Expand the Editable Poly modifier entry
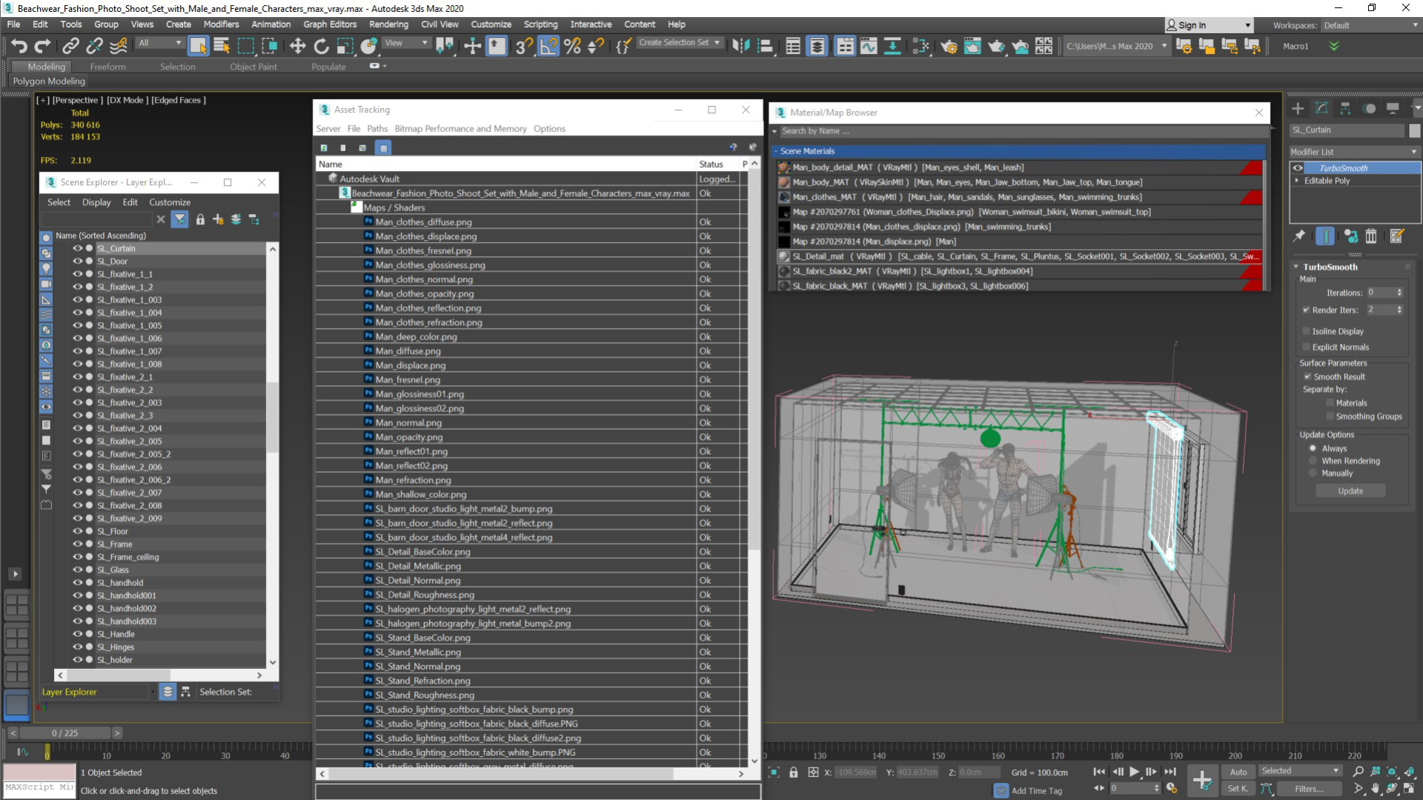This screenshot has height=800, width=1423. click(x=1297, y=181)
